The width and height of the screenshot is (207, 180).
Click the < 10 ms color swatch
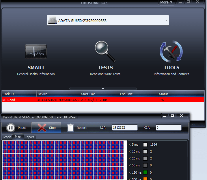click(x=145, y=151)
